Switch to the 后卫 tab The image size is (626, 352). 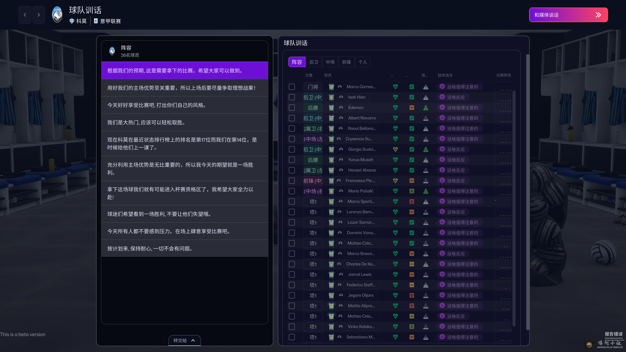click(x=313, y=62)
